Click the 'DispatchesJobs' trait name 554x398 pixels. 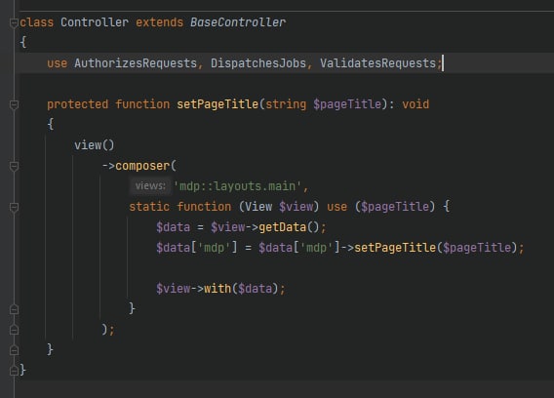click(x=258, y=63)
